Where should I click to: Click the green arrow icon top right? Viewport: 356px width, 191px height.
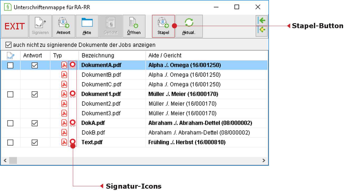[262, 20]
